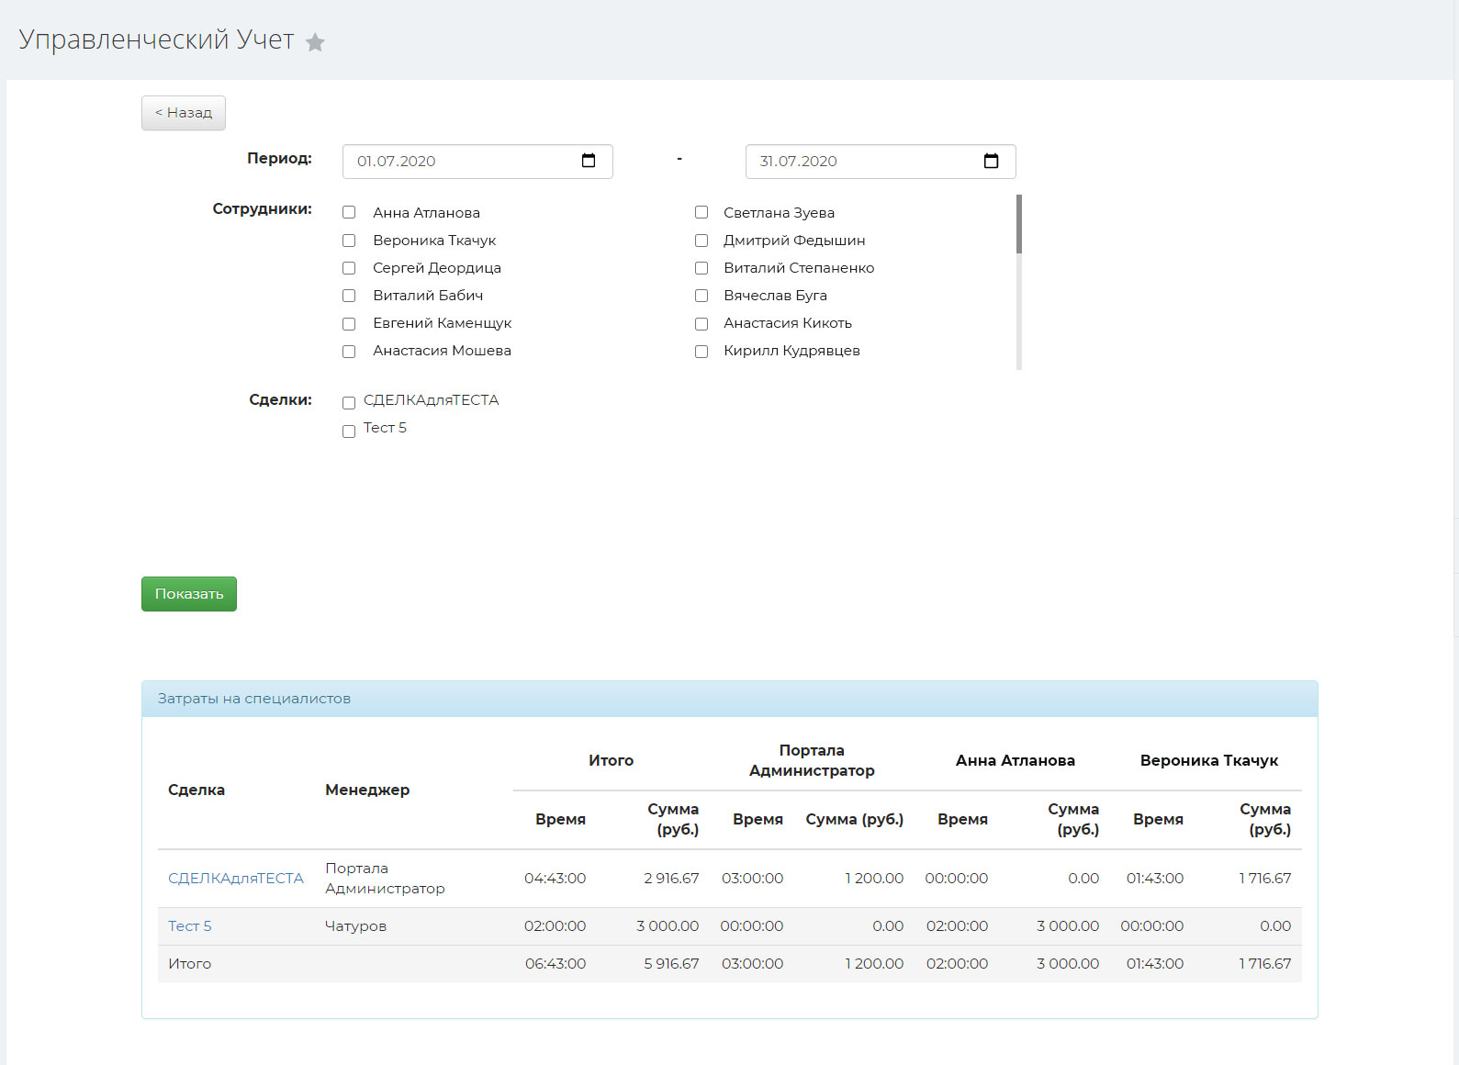The height and width of the screenshot is (1065, 1459).
Task: Click the start date field 01.07.2020
Action: click(x=459, y=162)
